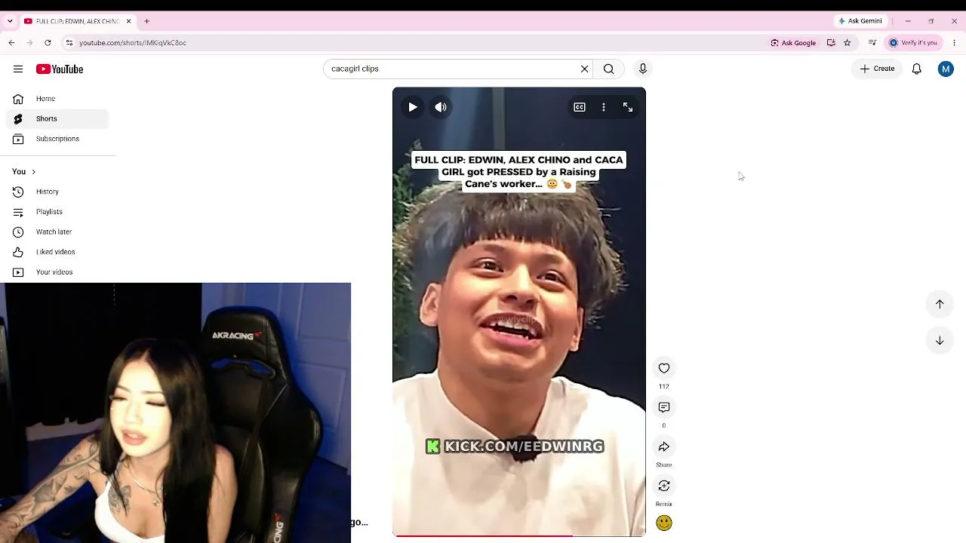View site information for youtube.com
Viewport: 966px width, 543px height.
pos(69,43)
